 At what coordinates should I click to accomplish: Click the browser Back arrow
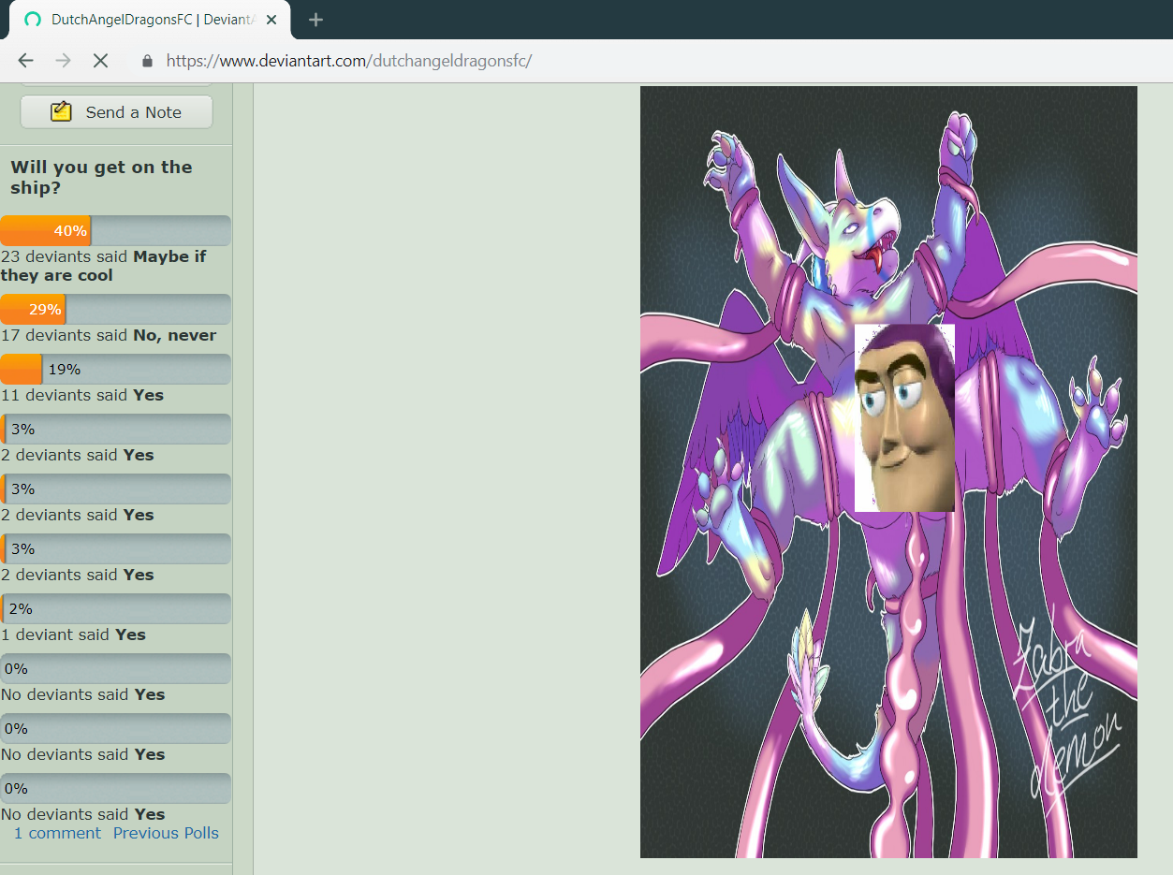tap(25, 61)
